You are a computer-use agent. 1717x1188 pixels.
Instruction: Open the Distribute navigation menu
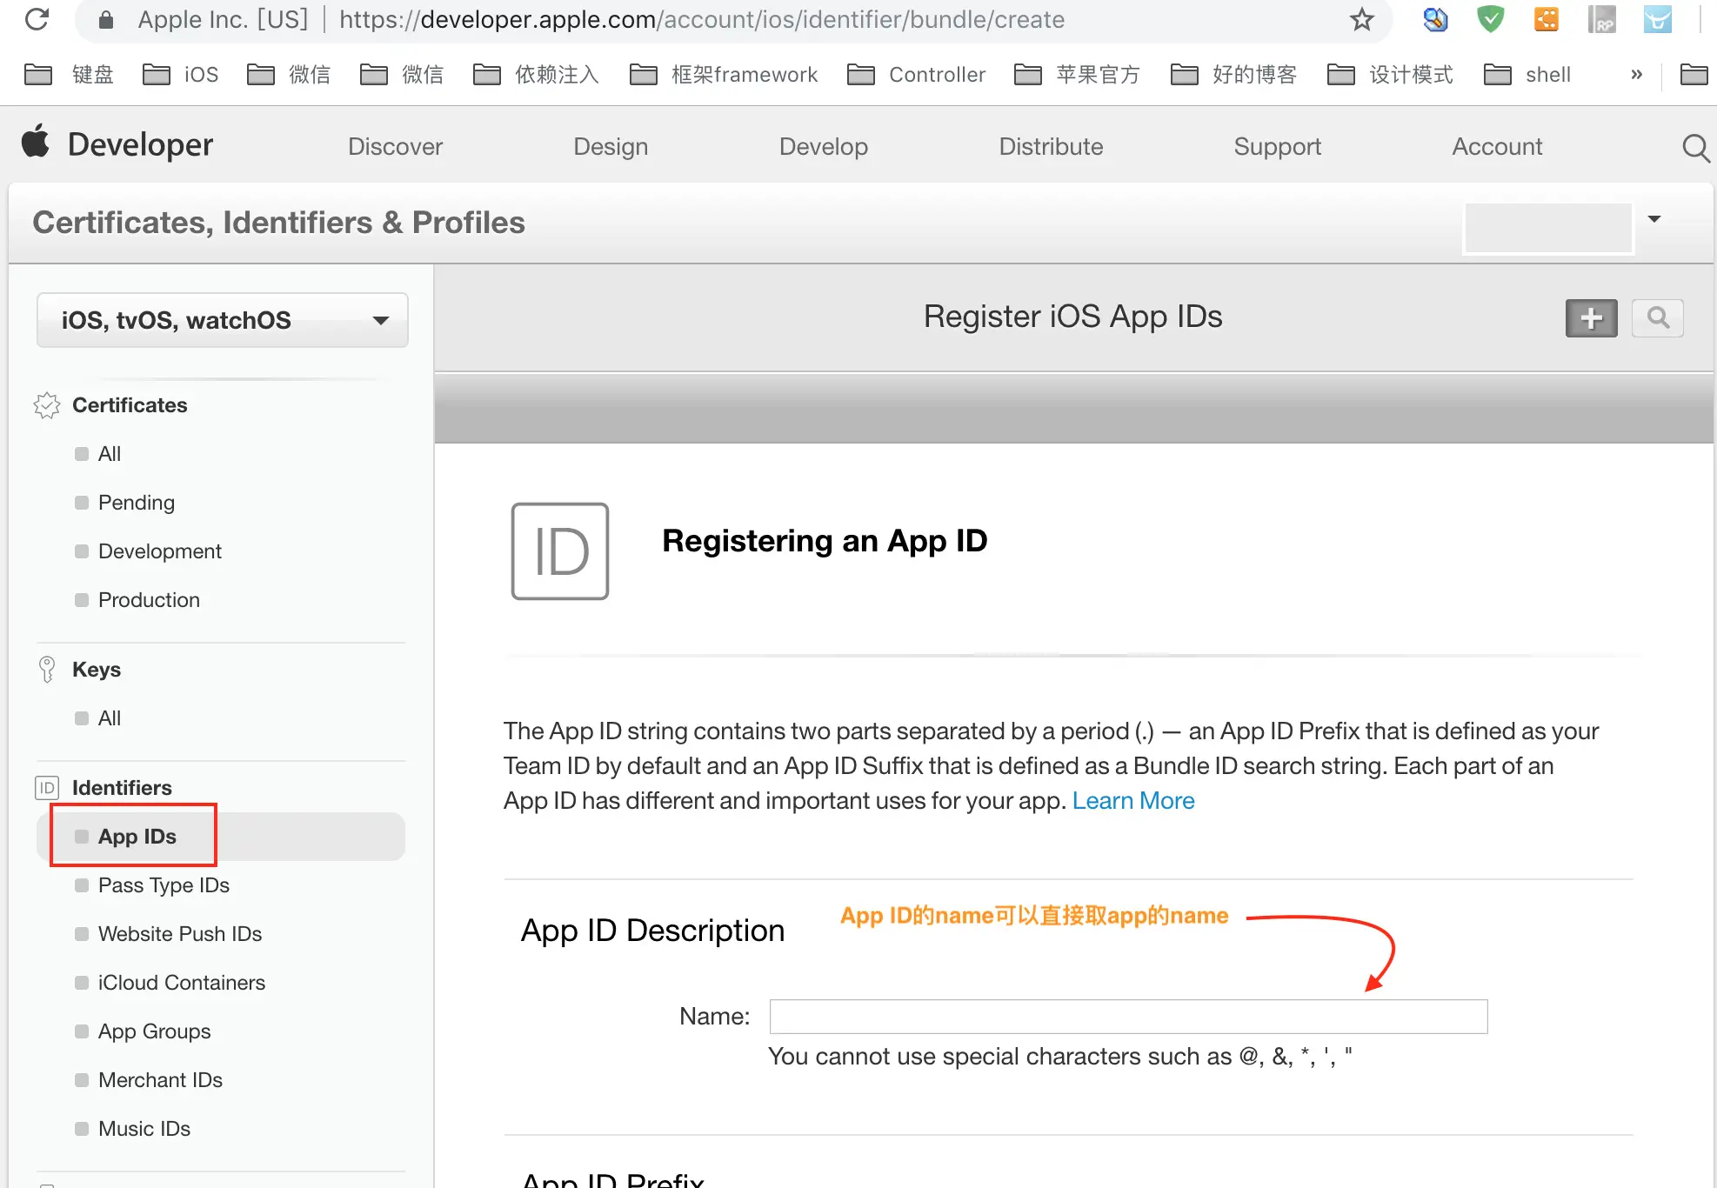pyautogui.click(x=1050, y=147)
